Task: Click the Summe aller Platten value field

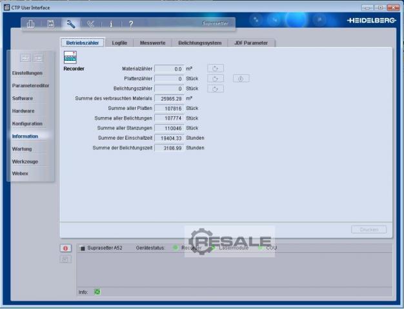Action: [169, 109]
